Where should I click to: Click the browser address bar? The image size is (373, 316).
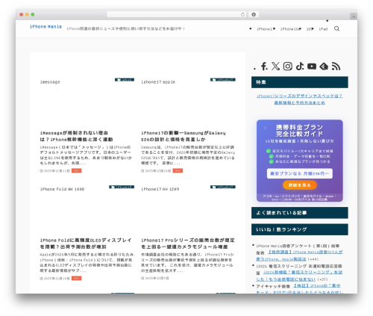tap(177, 14)
